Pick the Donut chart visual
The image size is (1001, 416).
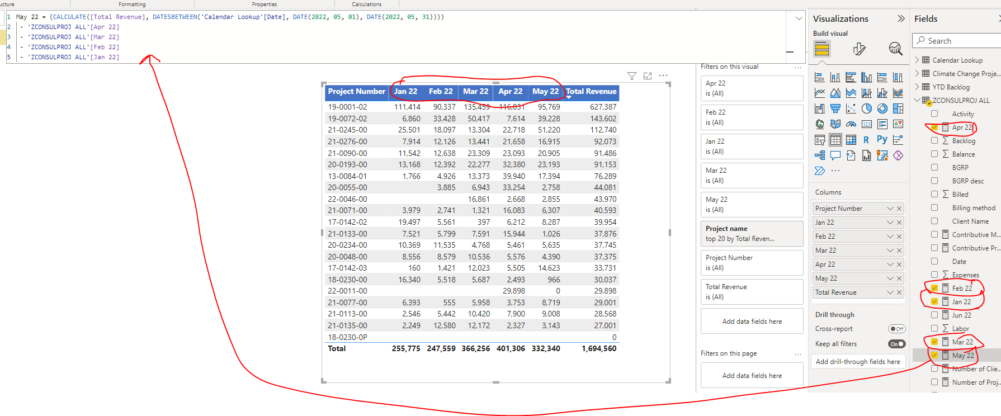point(882,108)
